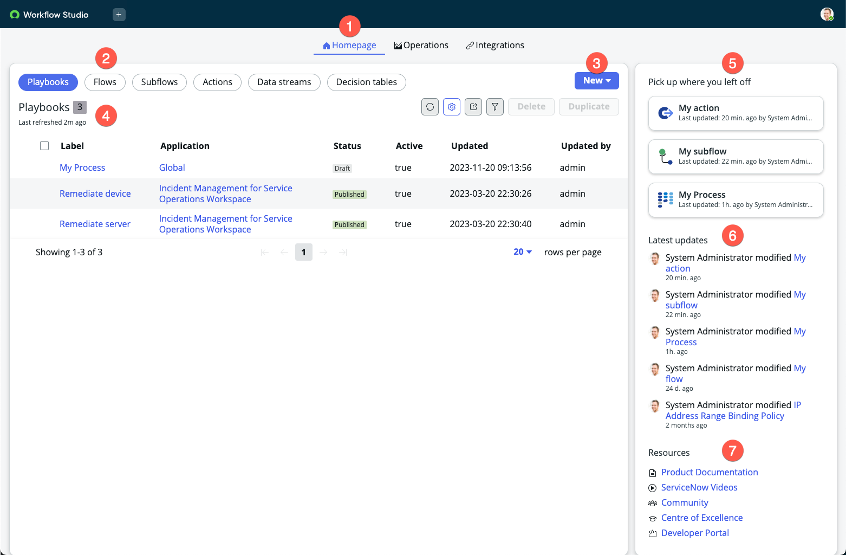Click the Community people icon
The height and width of the screenshot is (555, 846).
point(653,504)
